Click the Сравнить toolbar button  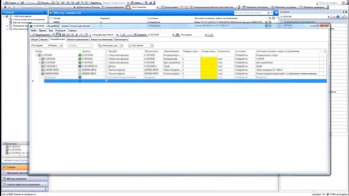point(140,35)
